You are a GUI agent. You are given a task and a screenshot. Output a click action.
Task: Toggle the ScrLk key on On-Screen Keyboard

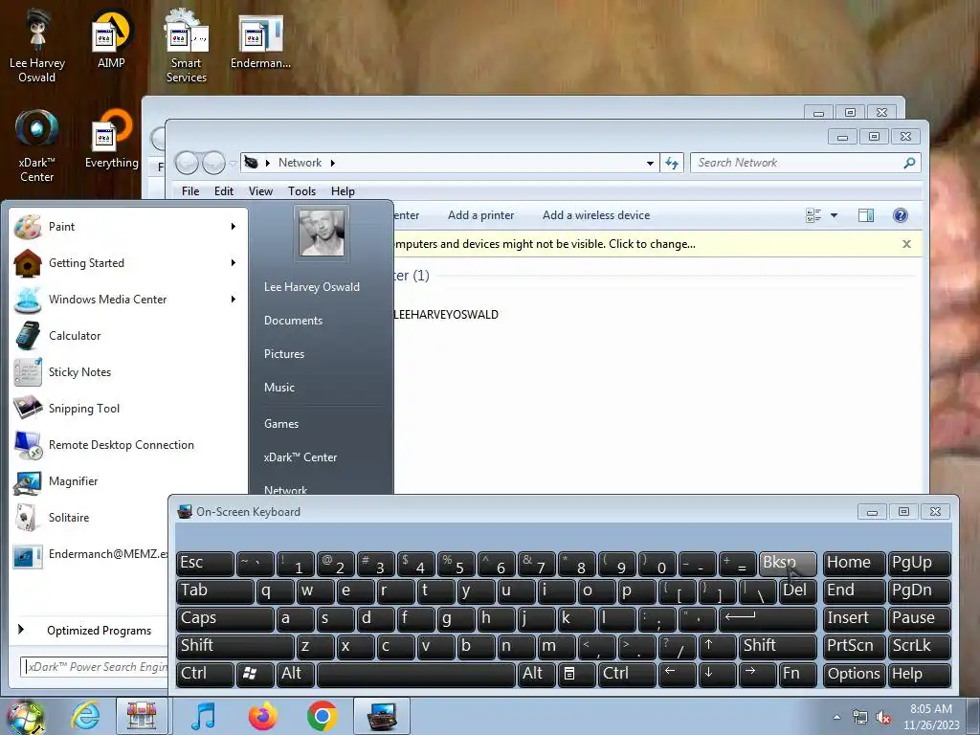919,646
